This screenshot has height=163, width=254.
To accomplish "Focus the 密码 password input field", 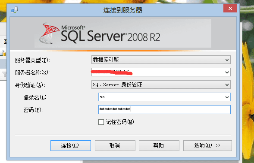I will tap(164, 109).
